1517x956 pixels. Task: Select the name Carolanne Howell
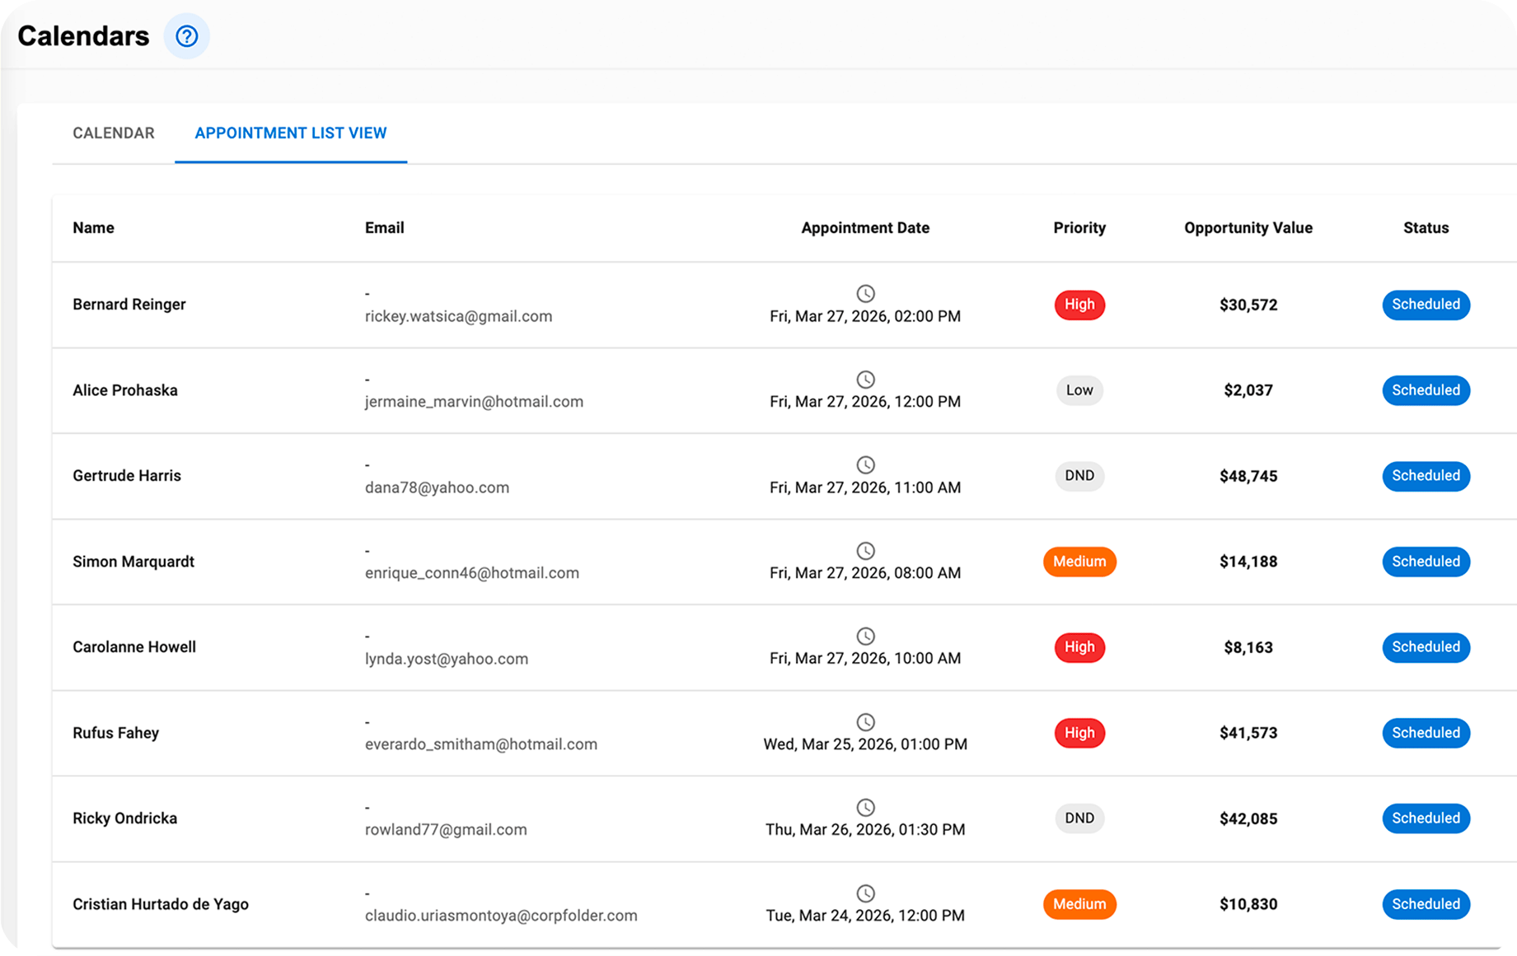click(134, 647)
